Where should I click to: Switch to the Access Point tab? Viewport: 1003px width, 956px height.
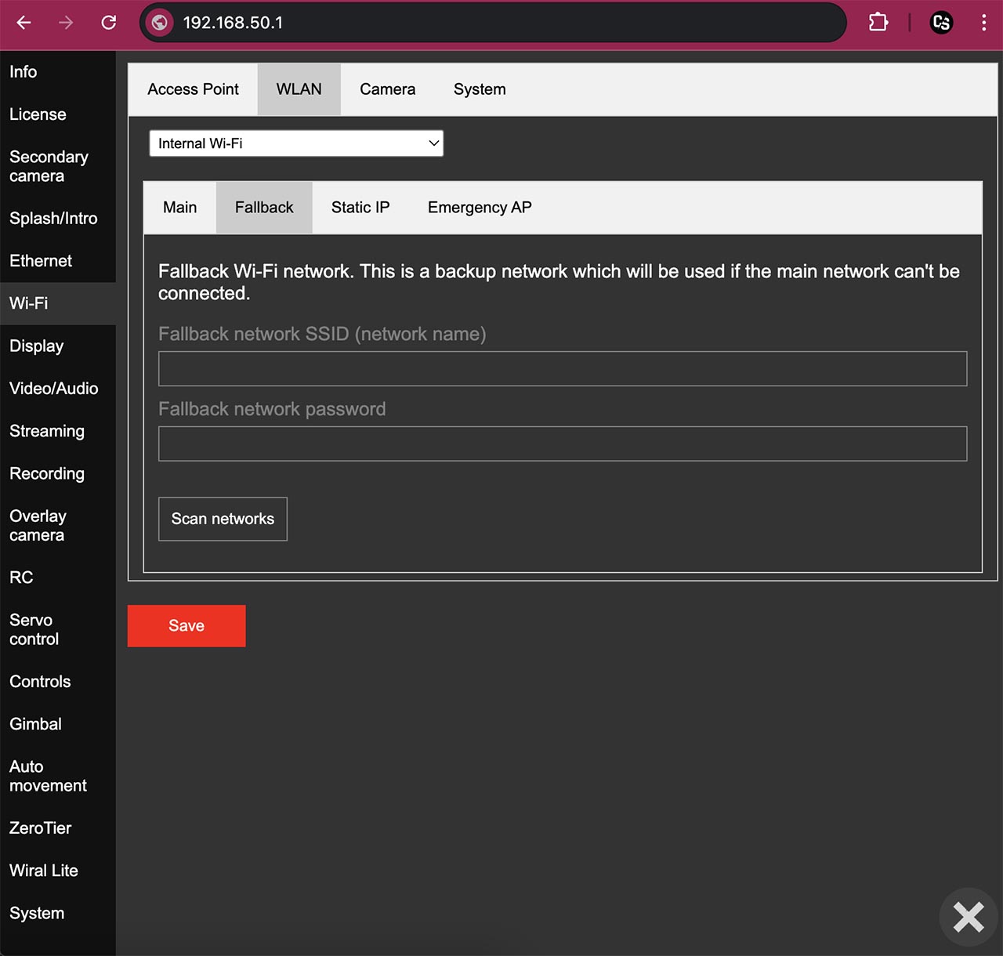pos(193,89)
